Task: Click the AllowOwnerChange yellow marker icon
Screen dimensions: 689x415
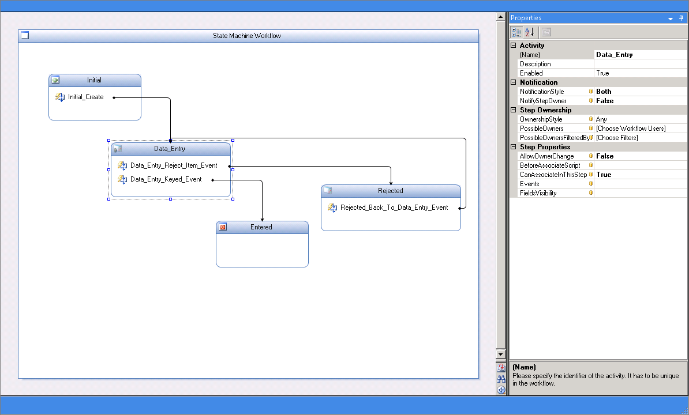Action: tap(591, 156)
